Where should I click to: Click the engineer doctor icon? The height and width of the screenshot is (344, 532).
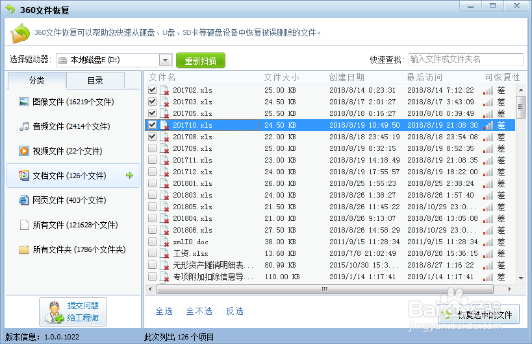55,312
